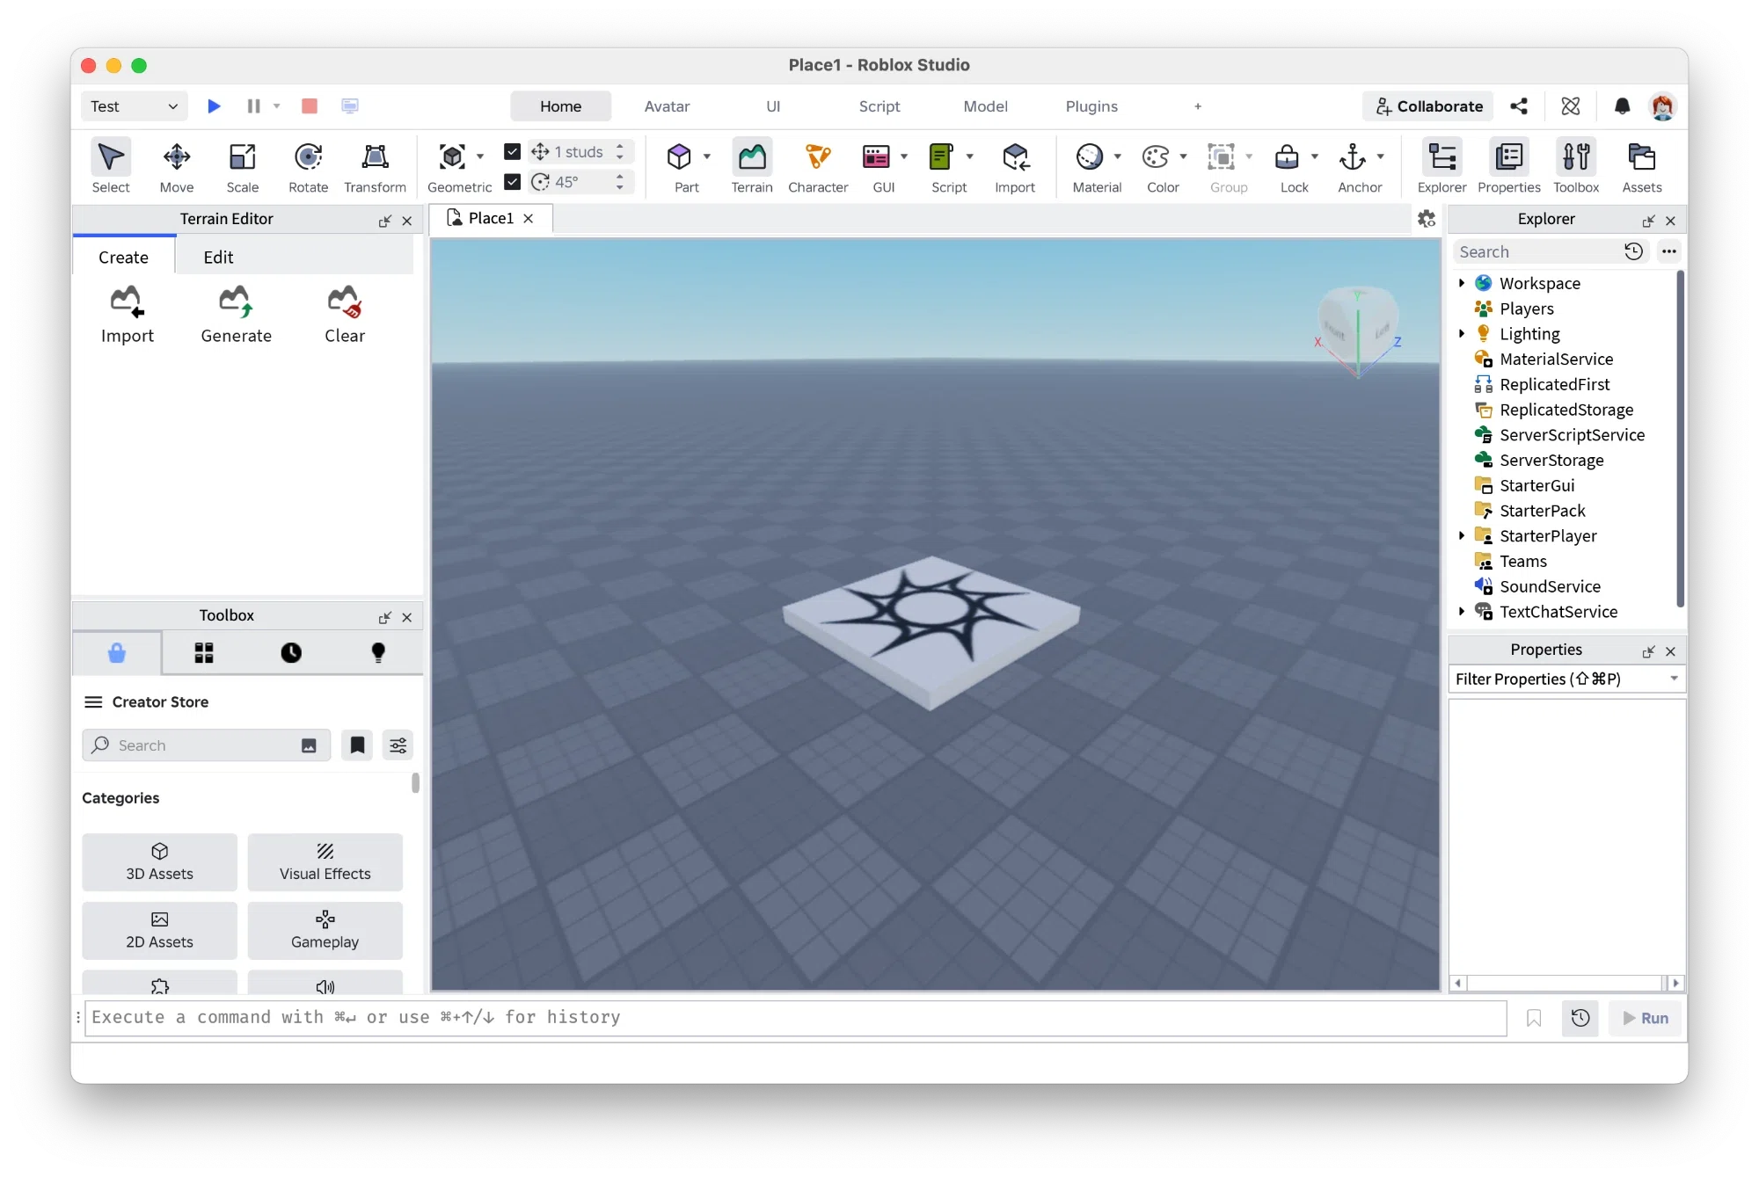Expand the Lighting tree node
Screen dimensions: 1759x1177
1461,334
